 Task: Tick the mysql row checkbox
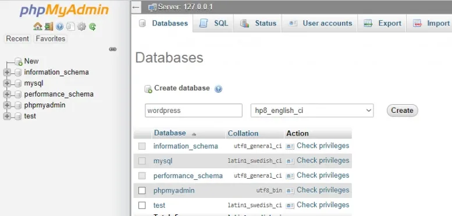tap(142, 161)
